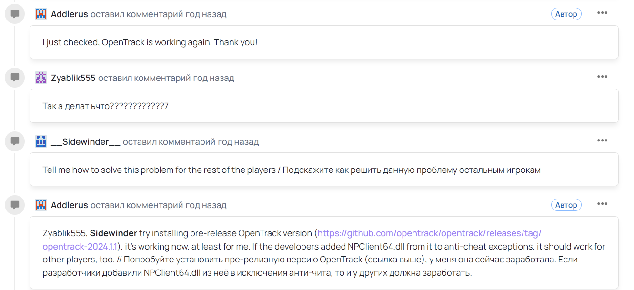The height and width of the screenshot is (290, 634).
Task: Click the Zyablik555 username link
Action: (73, 78)
